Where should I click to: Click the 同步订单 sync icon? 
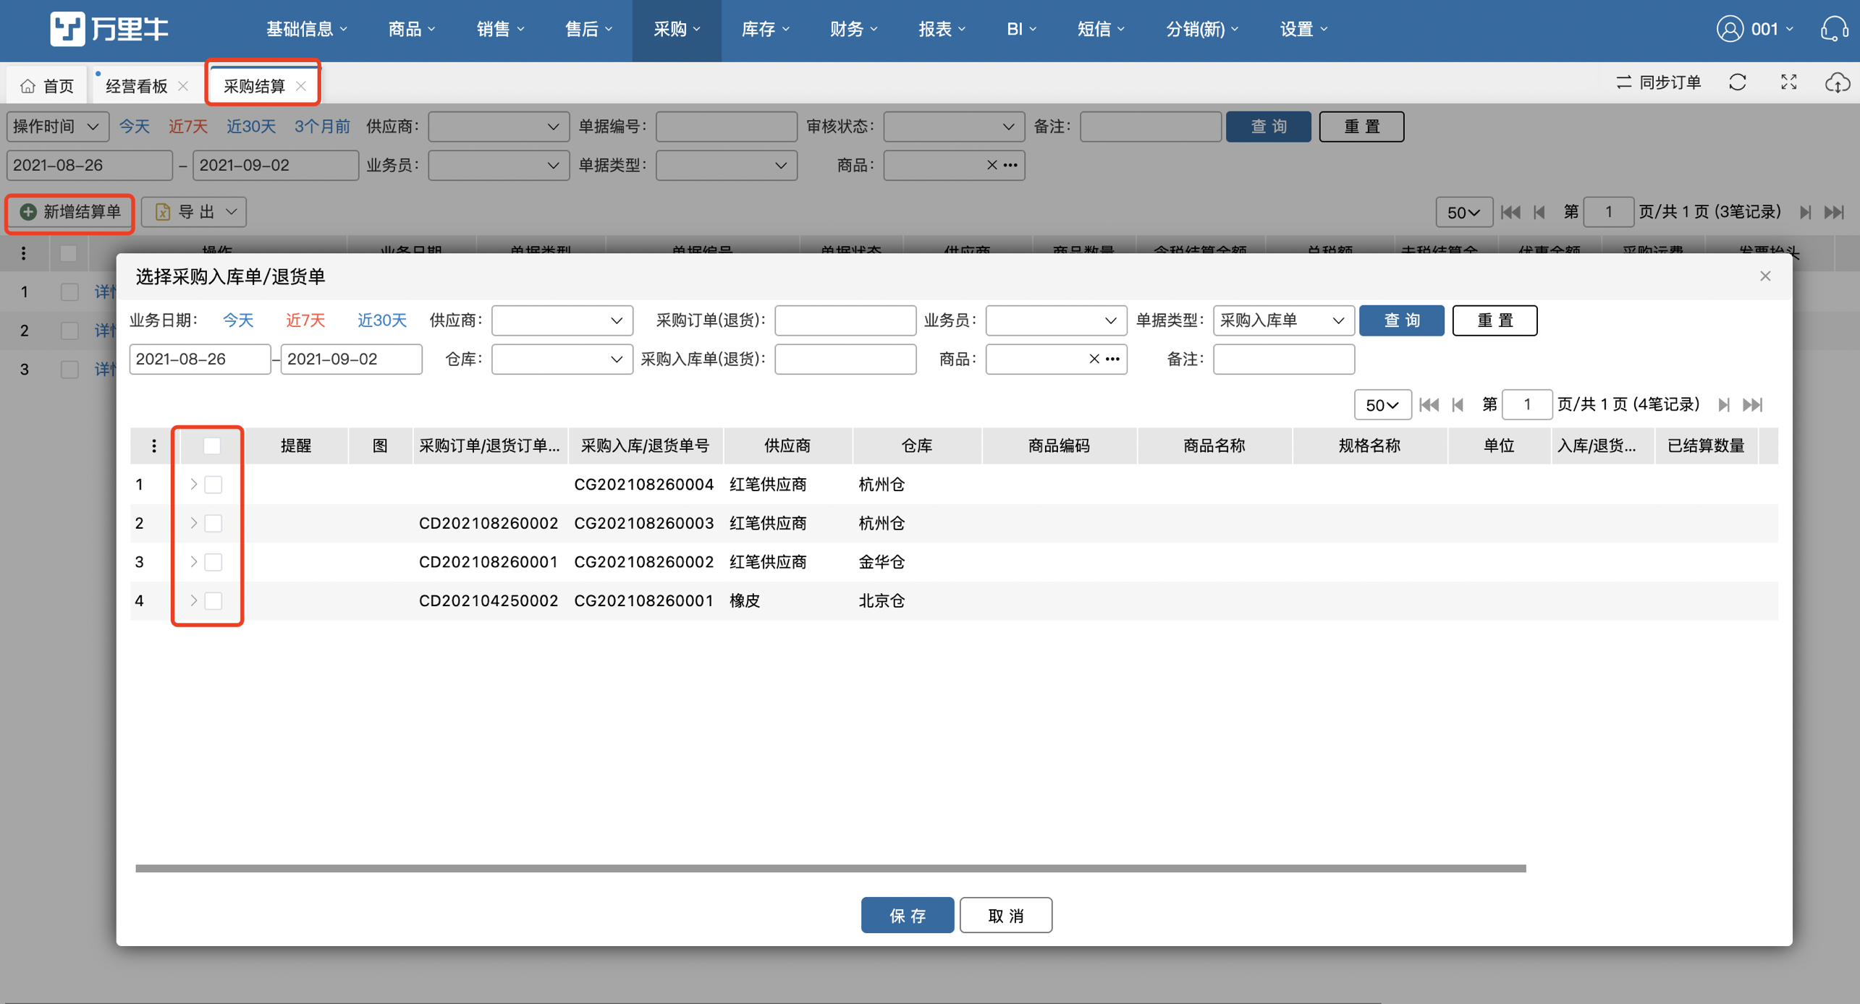[1623, 82]
